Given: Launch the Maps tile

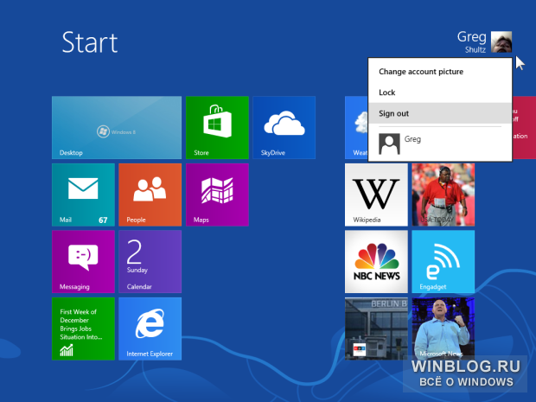Looking at the screenshot, I should click(217, 195).
